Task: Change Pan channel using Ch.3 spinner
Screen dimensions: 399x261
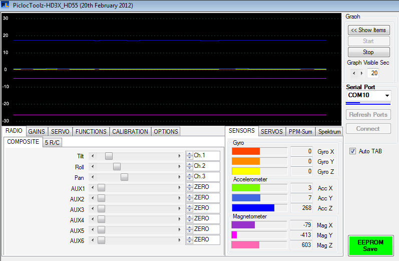Action: [189, 177]
